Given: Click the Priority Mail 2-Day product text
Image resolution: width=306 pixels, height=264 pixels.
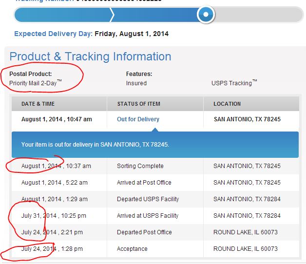Looking at the screenshot, I should pos(35,83).
